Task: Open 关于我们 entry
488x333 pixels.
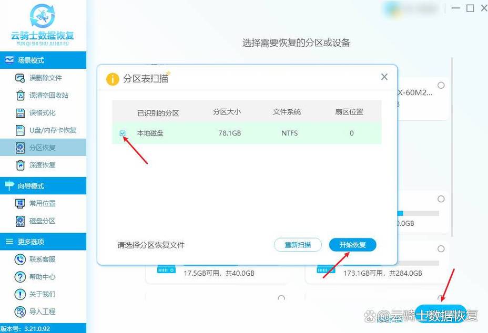Action: point(43,294)
